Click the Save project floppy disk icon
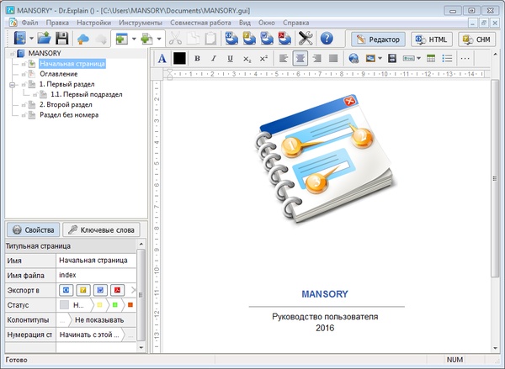Viewport: 505px width, 369px height. (62, 39)
